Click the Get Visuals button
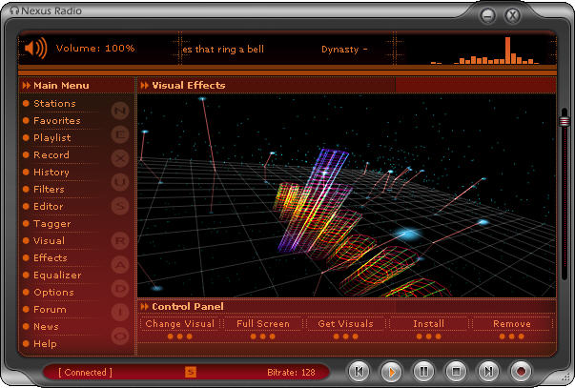575x388 pixels. point(345,324)
